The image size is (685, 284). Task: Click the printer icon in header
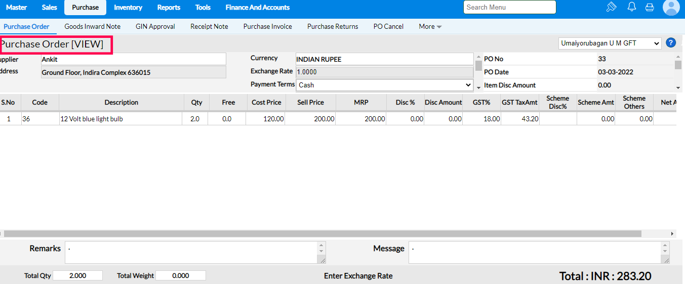pyautogui.click(x=650, y=7)
